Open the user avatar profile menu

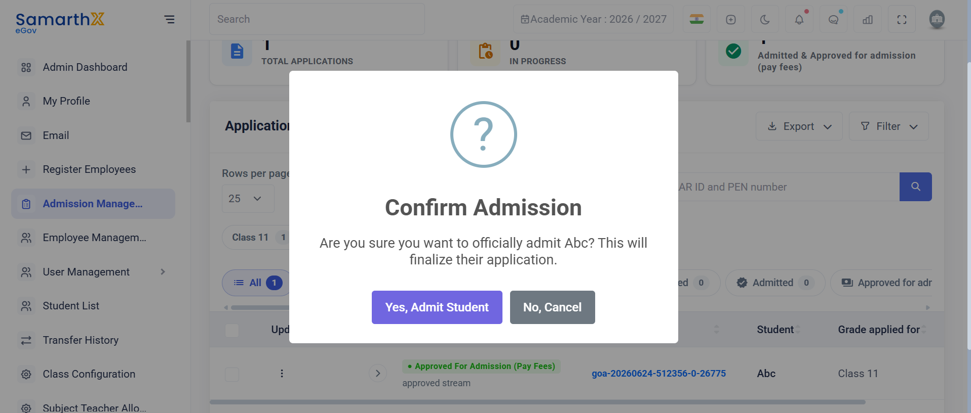[937, 19]
